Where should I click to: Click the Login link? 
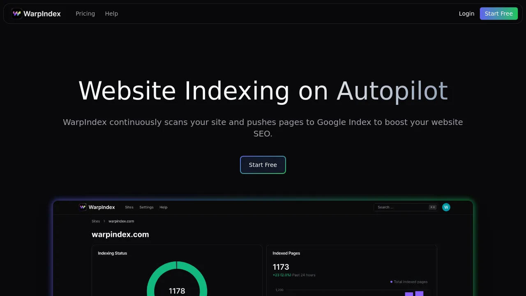click(466, 14)
